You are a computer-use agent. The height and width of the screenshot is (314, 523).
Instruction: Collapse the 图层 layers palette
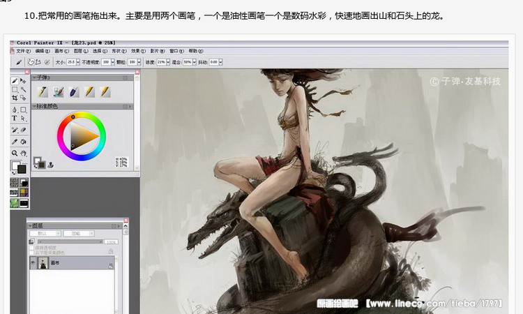(30, 226)
